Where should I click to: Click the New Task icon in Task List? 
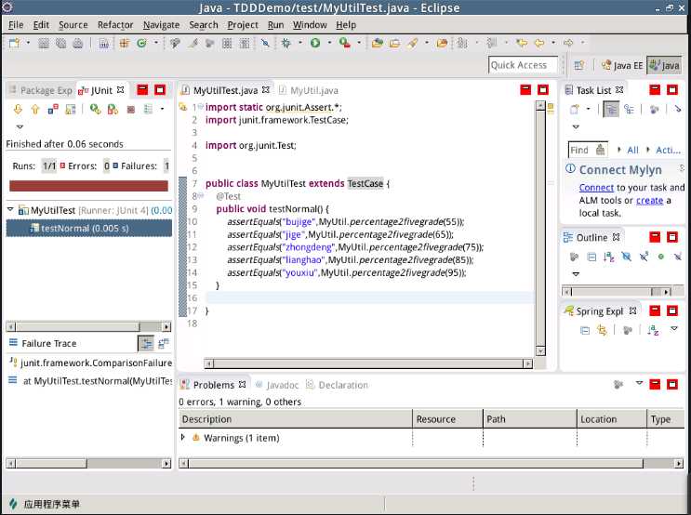(574, 109)
